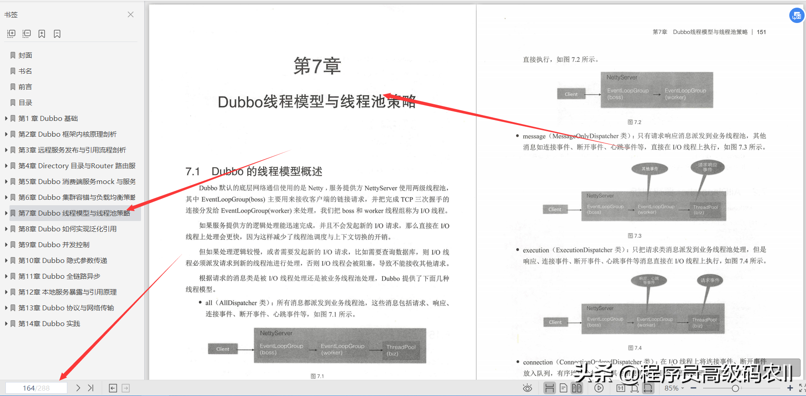806x396 pixels.
Task: Jump to the 目录 bookmark
Action: tap(25, 102)
